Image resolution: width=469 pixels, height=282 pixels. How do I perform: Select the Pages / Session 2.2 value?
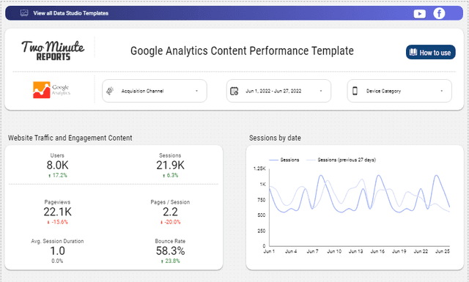click(170, 212)
